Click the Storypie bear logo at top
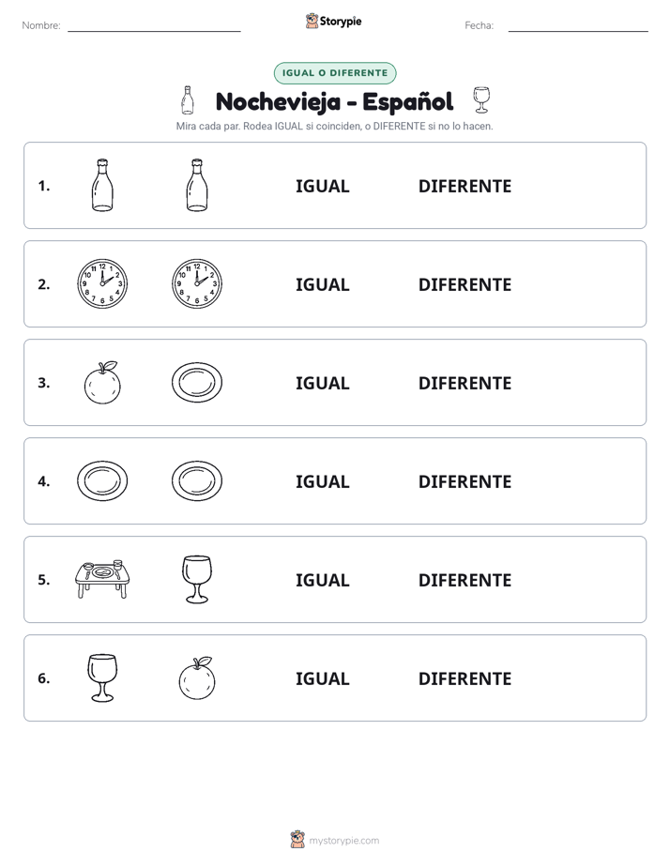The width and height of the screenshot is (670, 867). tap(312, 21)
